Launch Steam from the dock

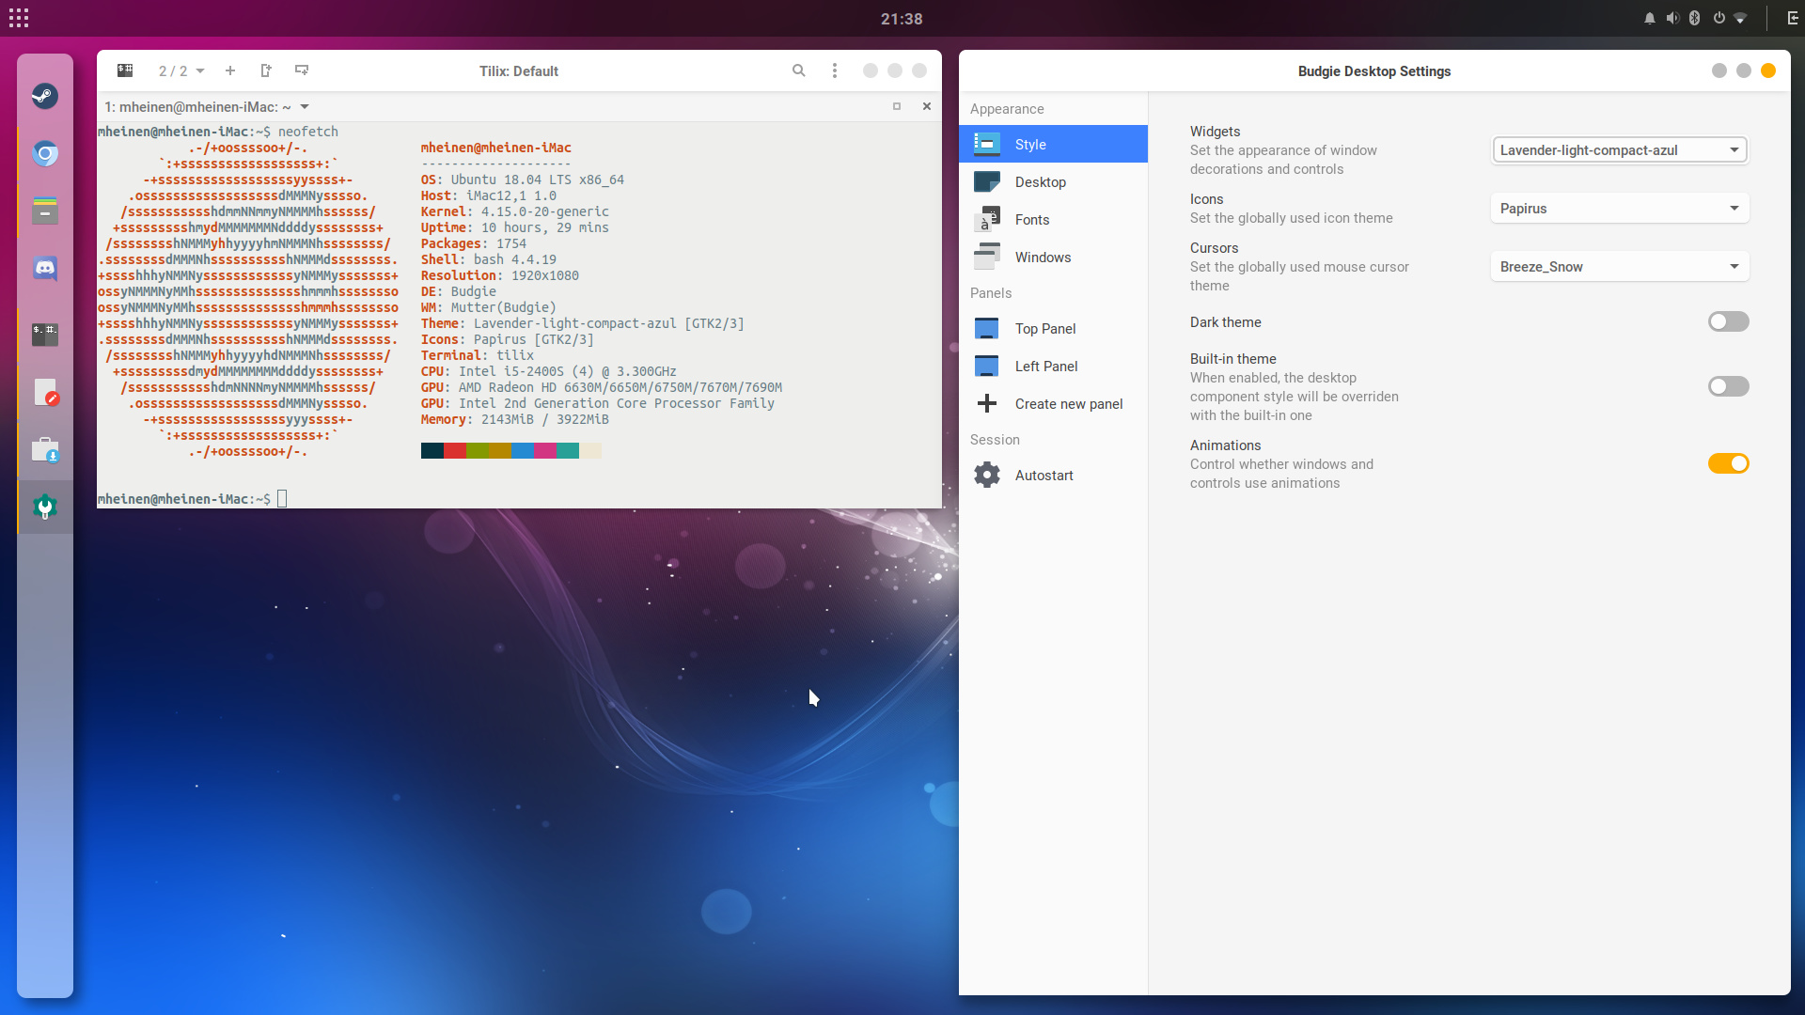[44, 96]
